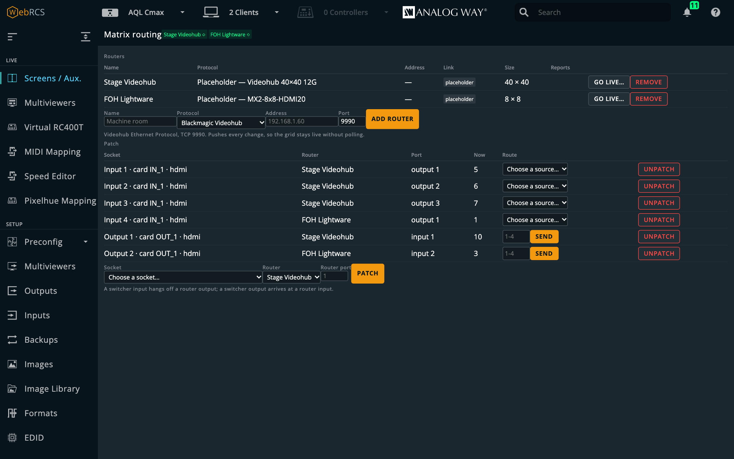This screenshot has width=734, height=459.
Task: Expand the Preconfig menu arrow
Action: pos(86,242)
